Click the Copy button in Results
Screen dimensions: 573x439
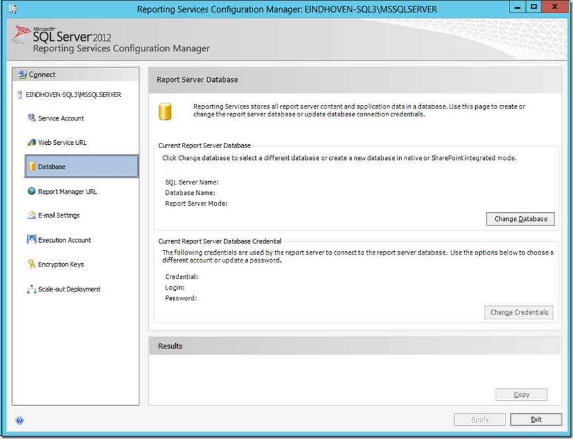[521, 395]
